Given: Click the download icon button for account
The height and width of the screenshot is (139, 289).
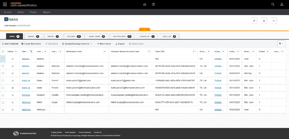Looking at the screenshot, I should pos(264,21).
